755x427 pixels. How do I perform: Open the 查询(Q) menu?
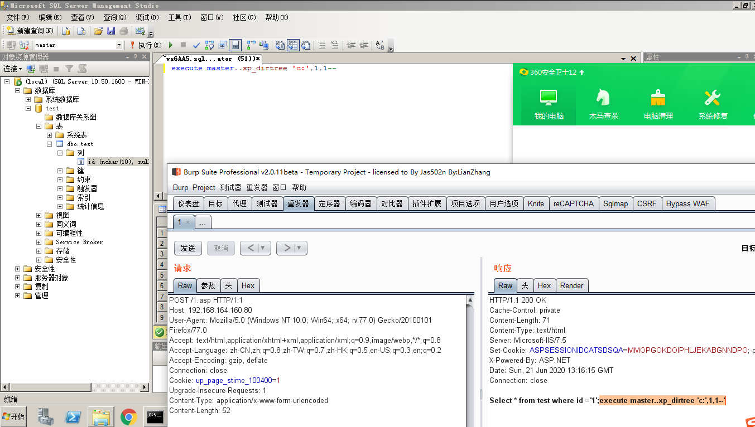tap(115, 17)
